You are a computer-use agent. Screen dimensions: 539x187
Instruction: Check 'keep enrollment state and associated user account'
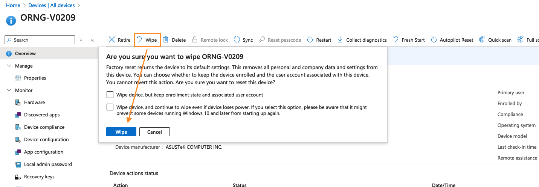(x=110, y=95)
